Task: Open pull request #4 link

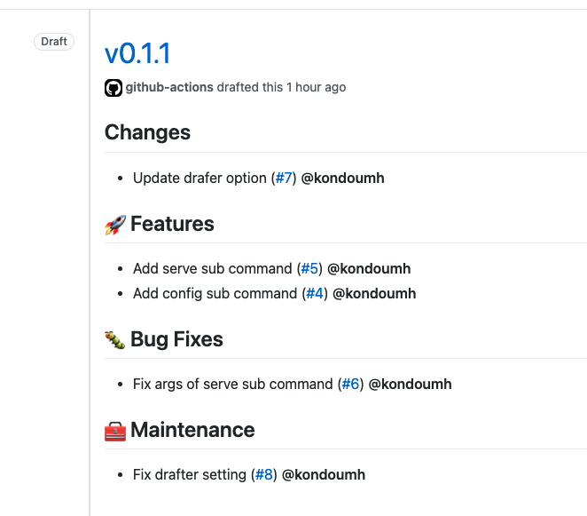Action: [x=315, y=294]
